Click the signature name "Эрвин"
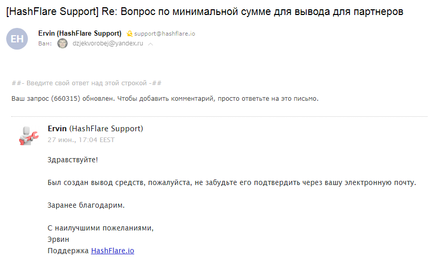The width and height of the screenshot is (428, 262). pos(58,239)
